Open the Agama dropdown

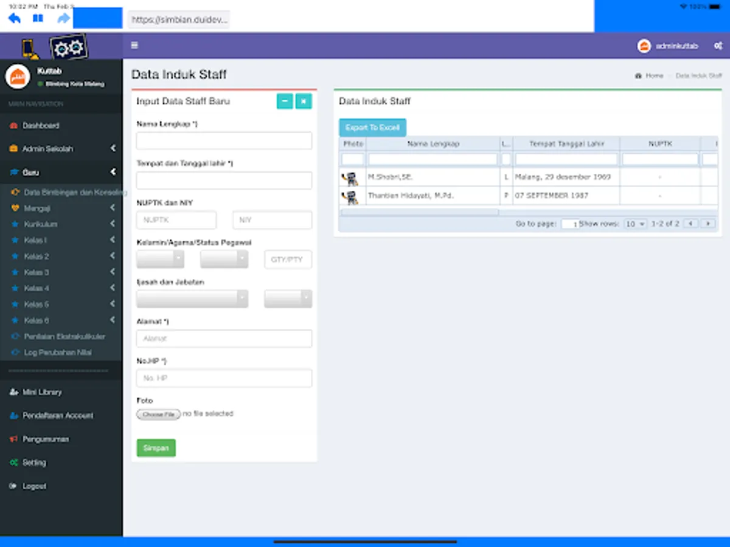click(x=224, y=260)
